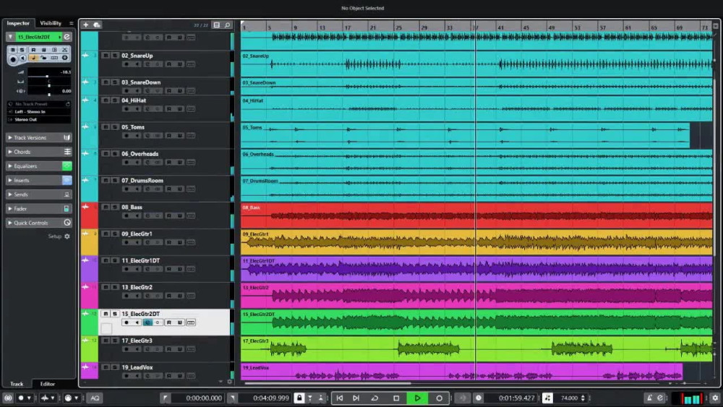The width and height of the screenshot is (723, 407).
Task: Click the Stop transport button
Action: click(x=396, y=398)
